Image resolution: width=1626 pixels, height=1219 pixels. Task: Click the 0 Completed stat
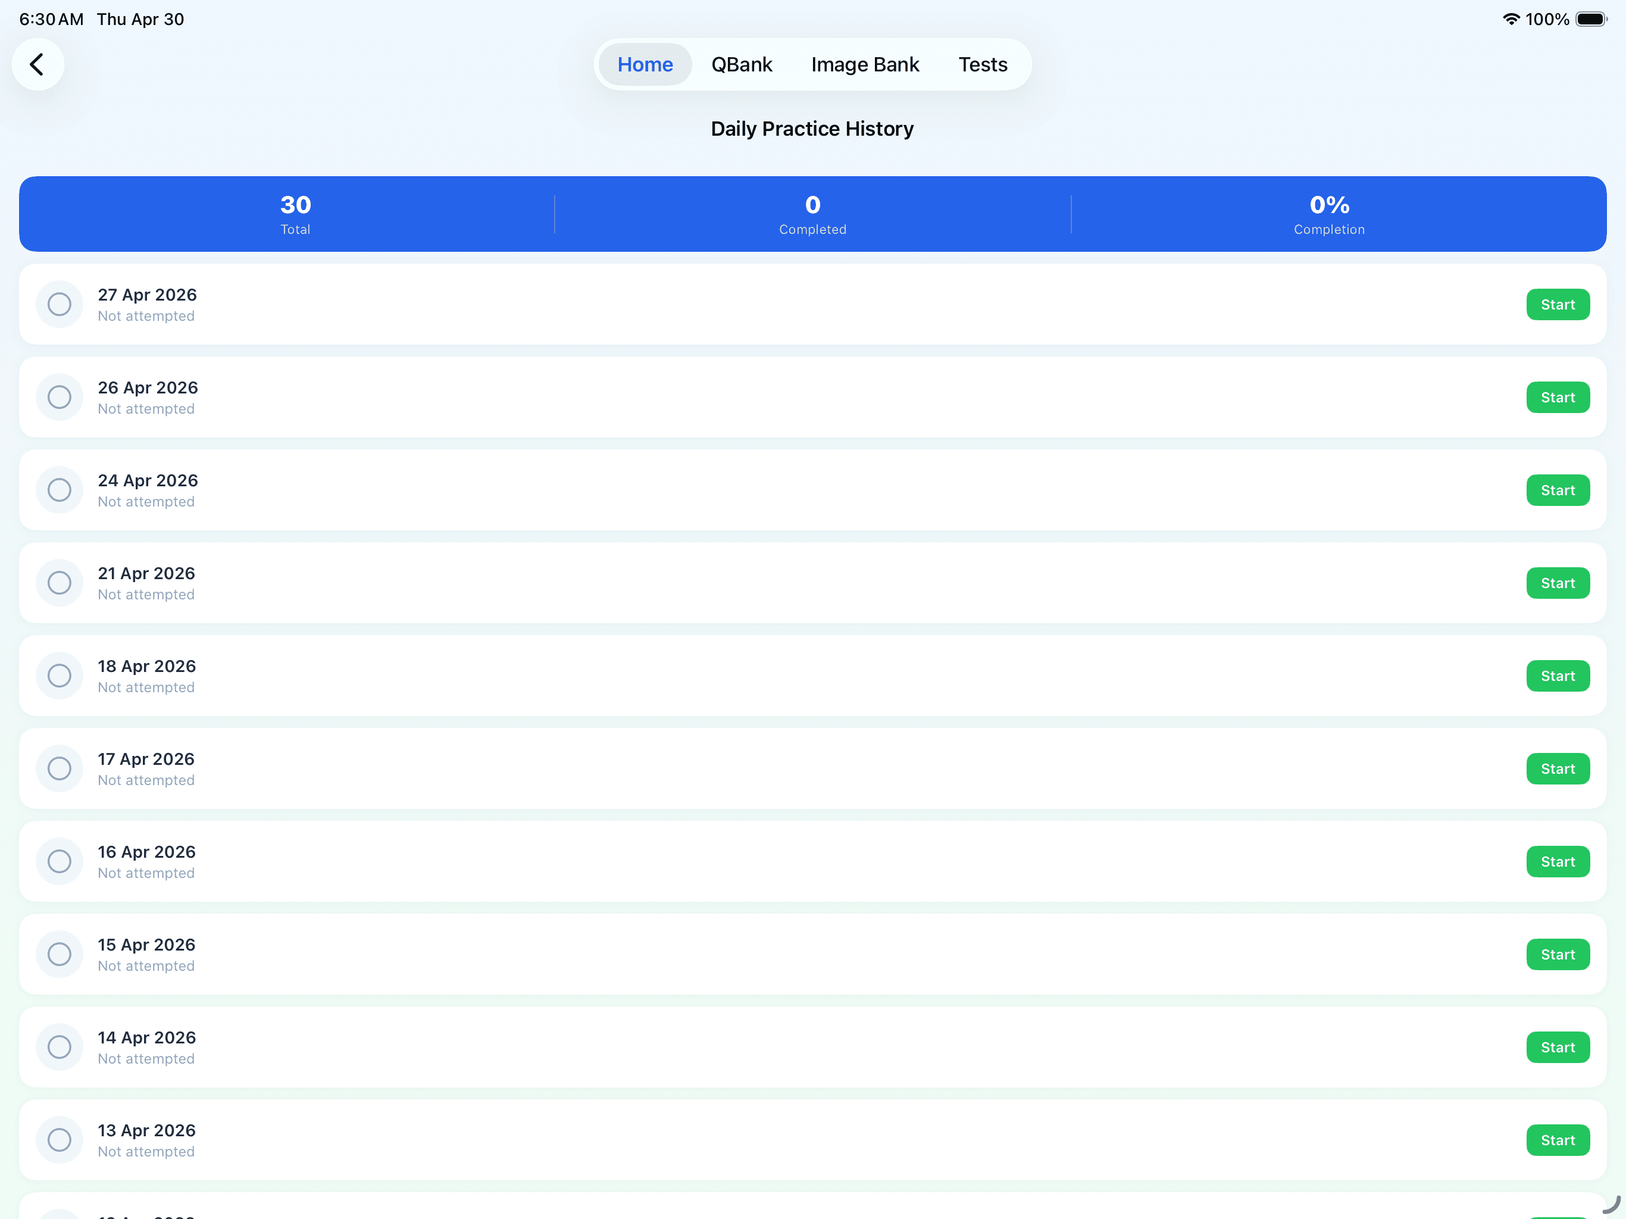click(812, 214)
